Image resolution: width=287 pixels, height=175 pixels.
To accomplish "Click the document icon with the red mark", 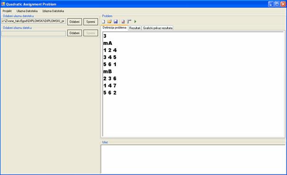I will 123,22.
